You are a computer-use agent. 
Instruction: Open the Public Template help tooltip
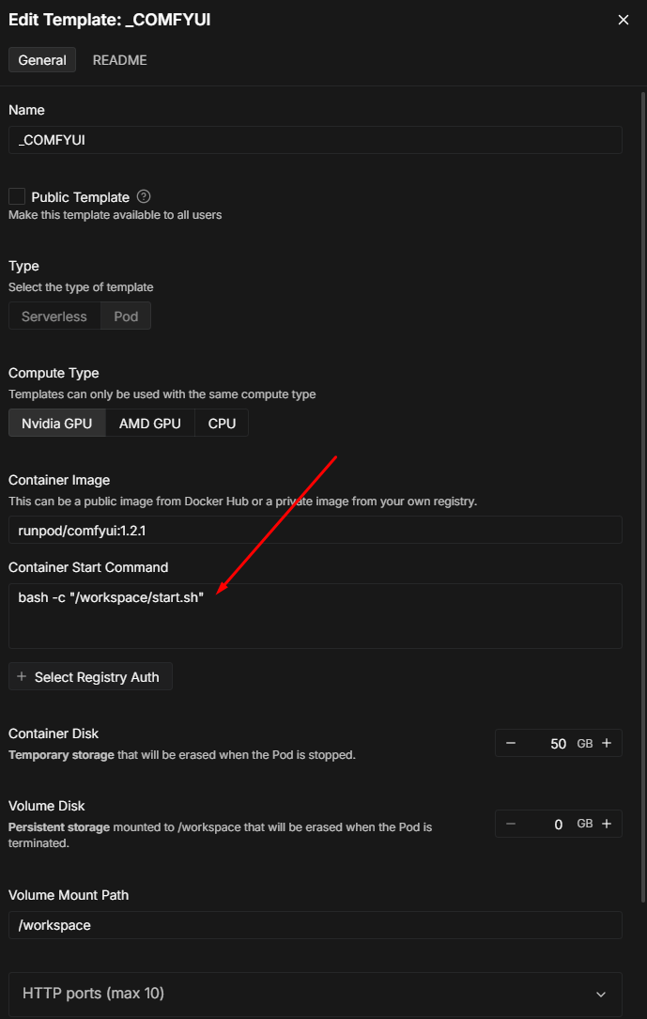143,196
